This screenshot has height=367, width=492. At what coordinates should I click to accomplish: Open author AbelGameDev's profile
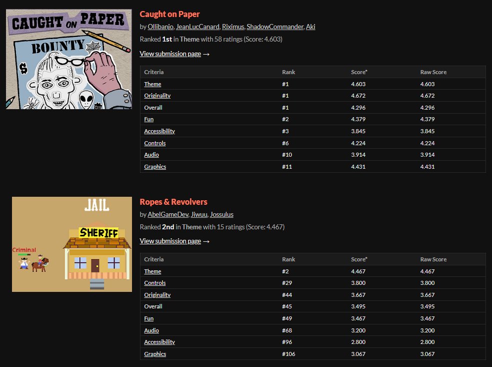168,214
